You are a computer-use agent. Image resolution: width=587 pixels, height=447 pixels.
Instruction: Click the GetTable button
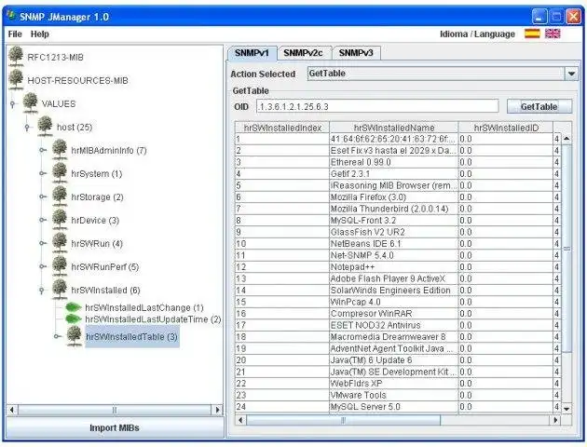pos(539,106)
